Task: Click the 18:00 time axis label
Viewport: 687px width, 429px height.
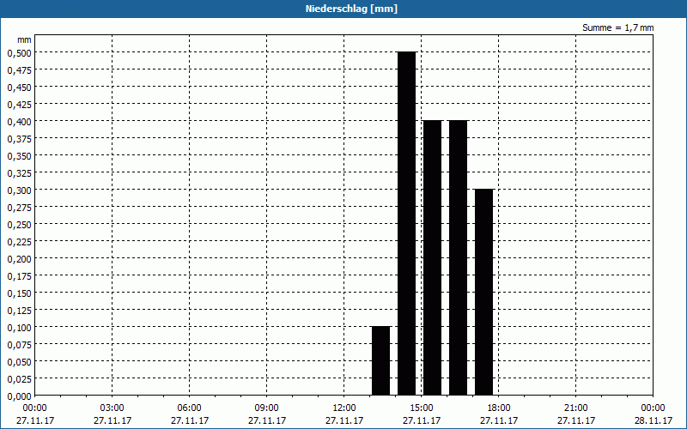Action: point(499,408)
